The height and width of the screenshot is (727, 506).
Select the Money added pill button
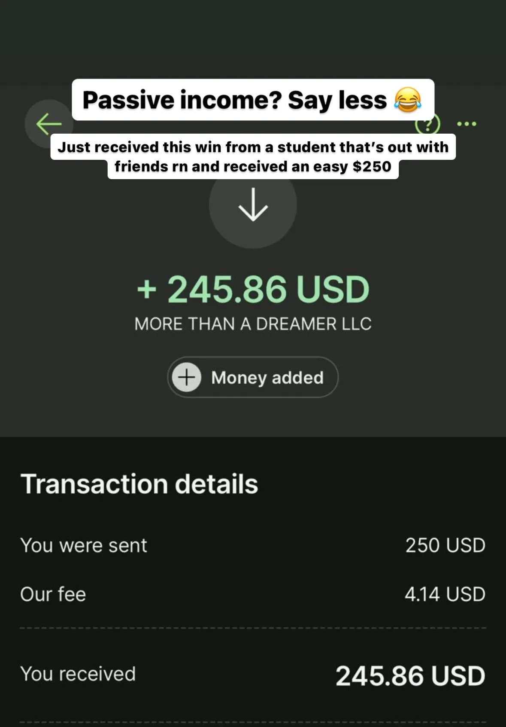pos(253,377)
